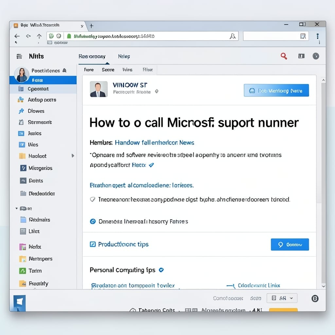Close the browser tab

click(82, 26)
